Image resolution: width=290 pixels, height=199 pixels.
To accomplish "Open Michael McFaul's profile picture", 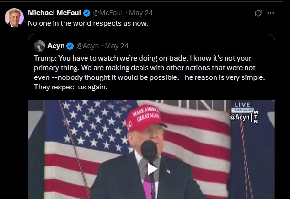I will pyautogui.click(x=14, y=18).
